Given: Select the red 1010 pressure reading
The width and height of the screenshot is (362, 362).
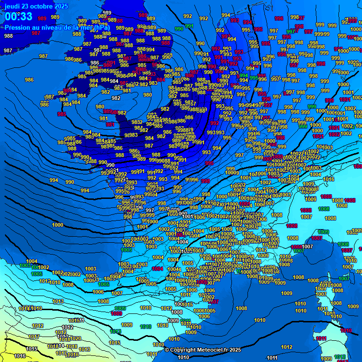Looking at the screenshot, I should [x=346, y=330].
